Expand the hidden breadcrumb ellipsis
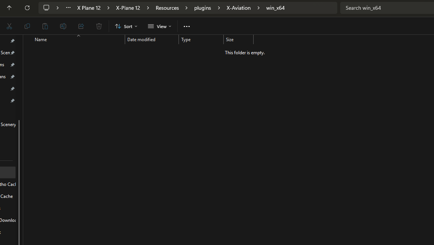 (x=68, y=8)
